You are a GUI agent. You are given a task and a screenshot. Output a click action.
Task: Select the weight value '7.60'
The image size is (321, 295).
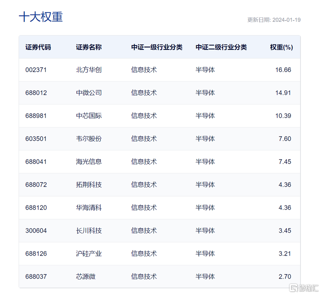[x=285, y=139]
